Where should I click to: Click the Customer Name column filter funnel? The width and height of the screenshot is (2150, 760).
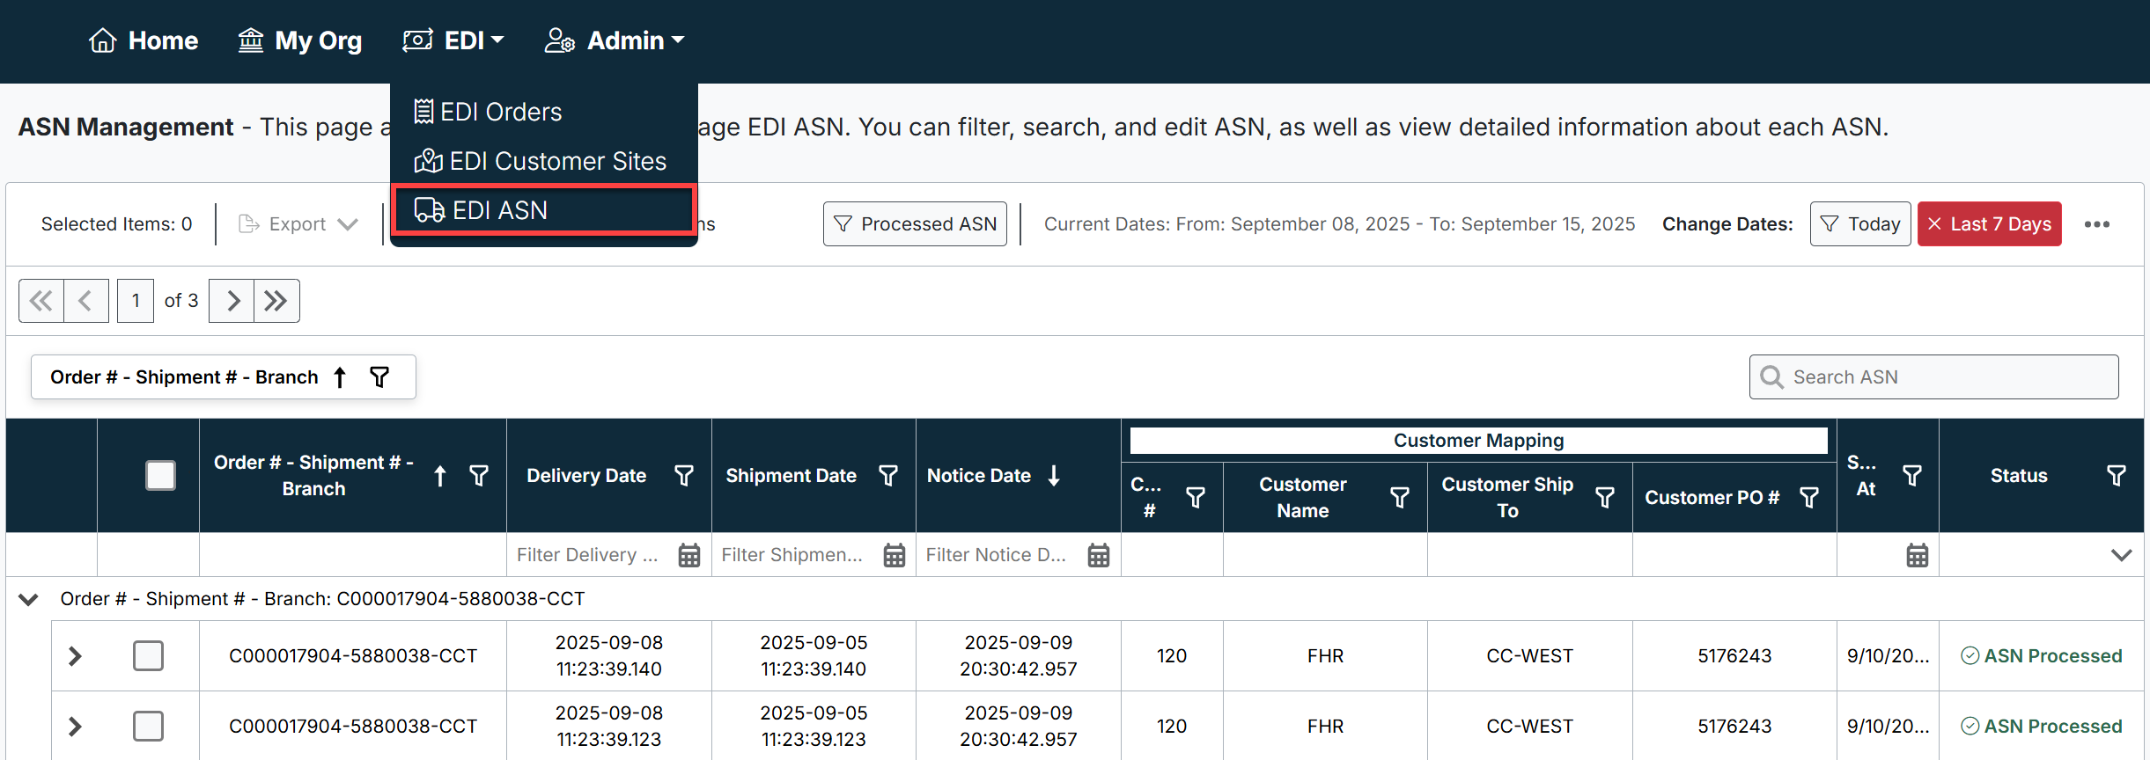[x=1399, y=498]
